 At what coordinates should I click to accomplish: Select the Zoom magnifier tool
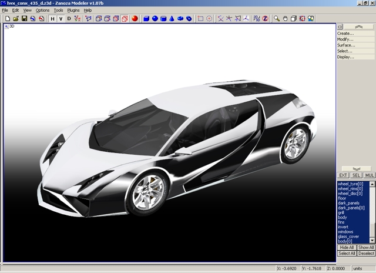tap(277, 19)
